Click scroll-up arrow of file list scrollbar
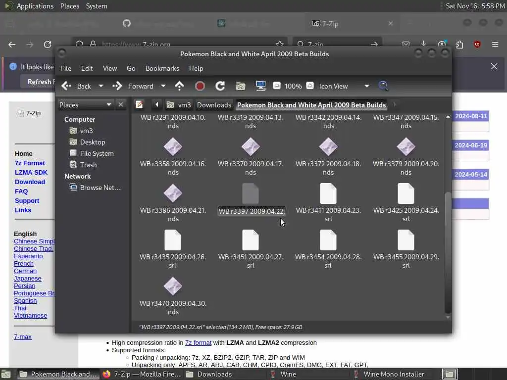This screenshot has height=380, width=507. click(x=448, y=117)
